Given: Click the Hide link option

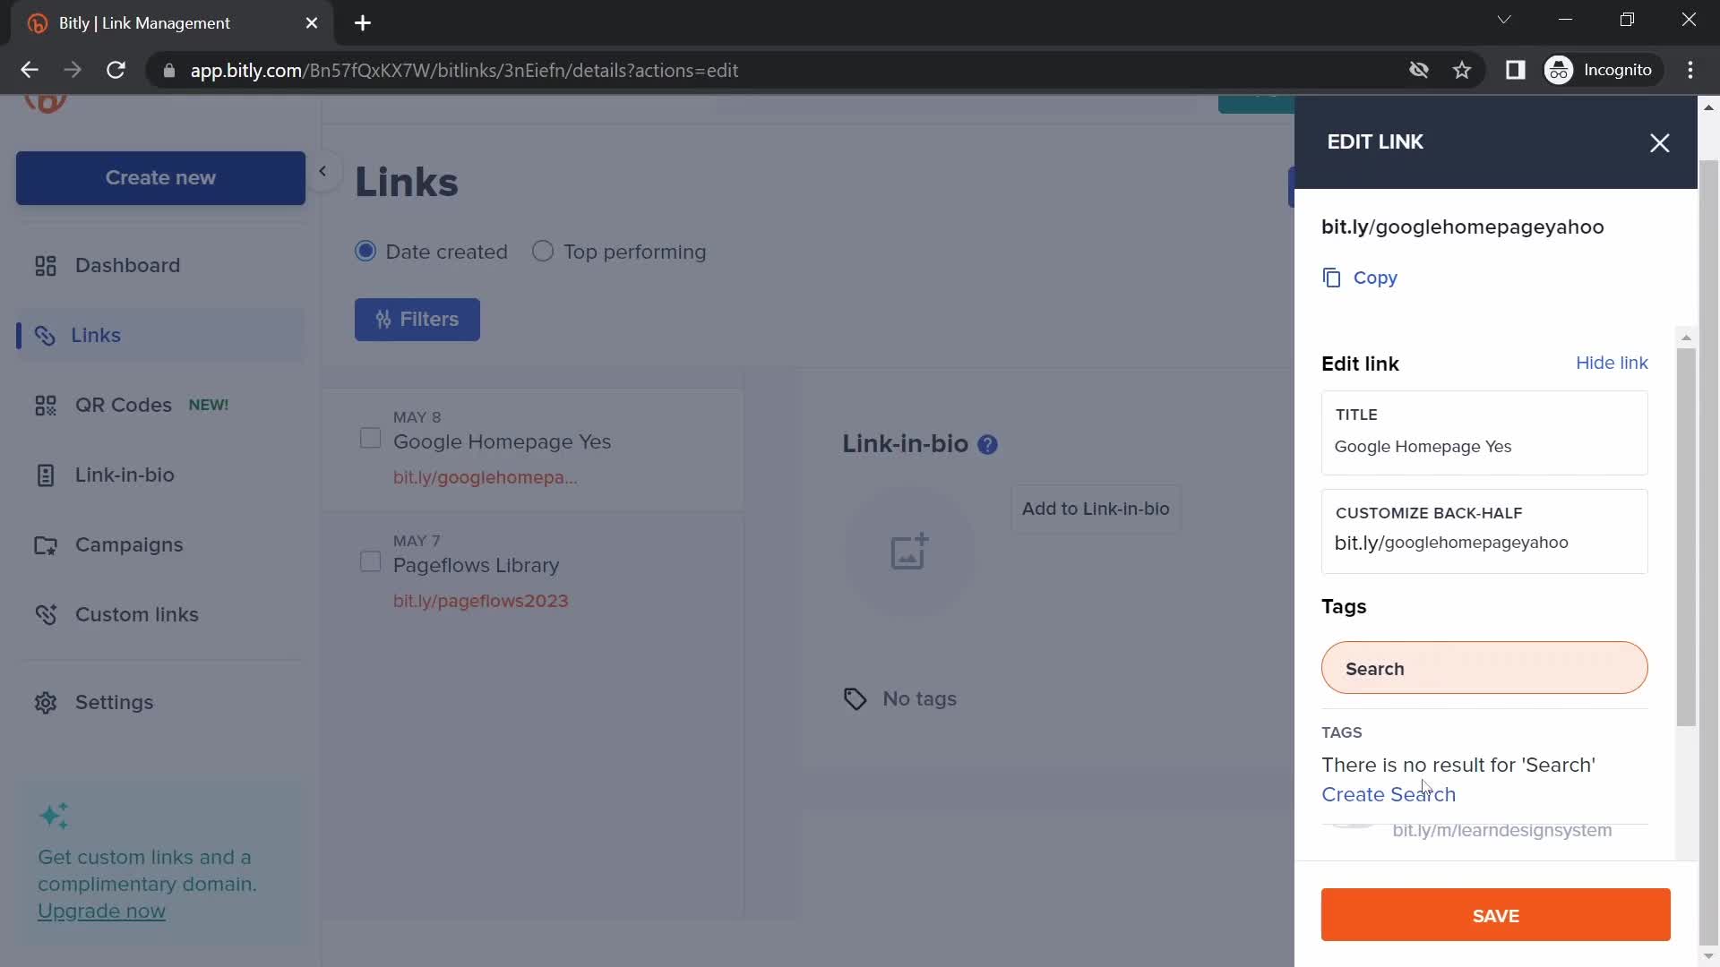Looking at the screenshot, I should pyautogui.click(x=1612, y=363).
